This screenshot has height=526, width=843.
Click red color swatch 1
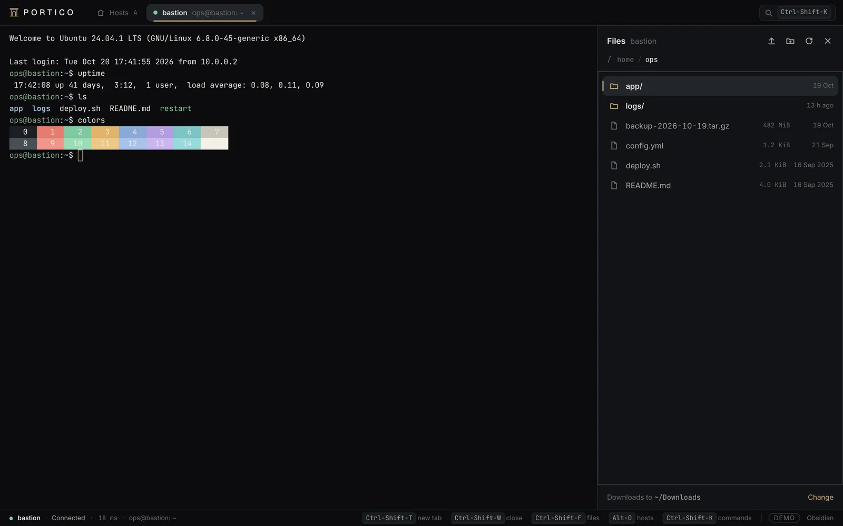tap(51, 132)
